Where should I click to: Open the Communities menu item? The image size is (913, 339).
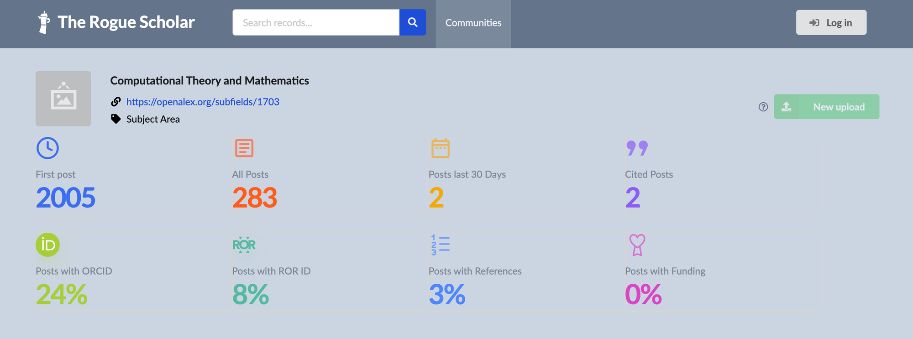point(473,23)
